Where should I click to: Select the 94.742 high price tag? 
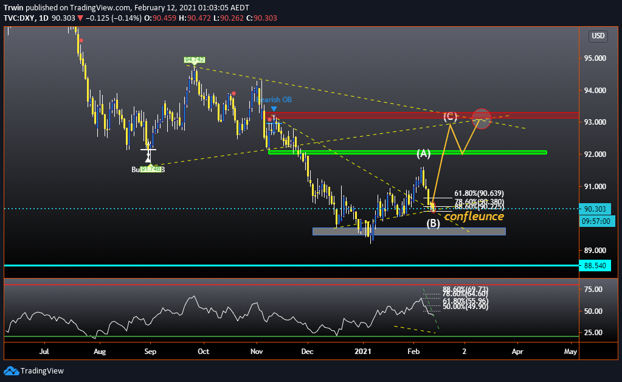pyautogui.click(x=195, y=60)
